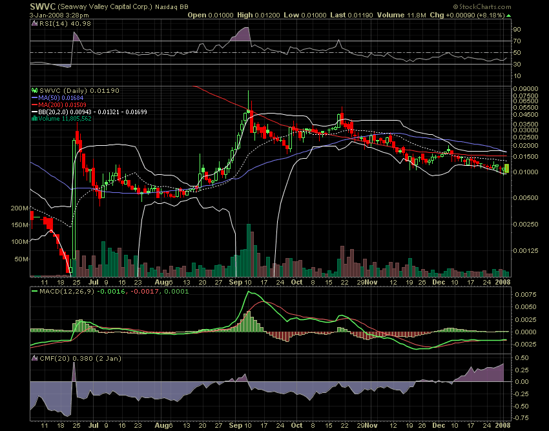
Task: Click the red MA(200) legend marker
Action: 34,105
